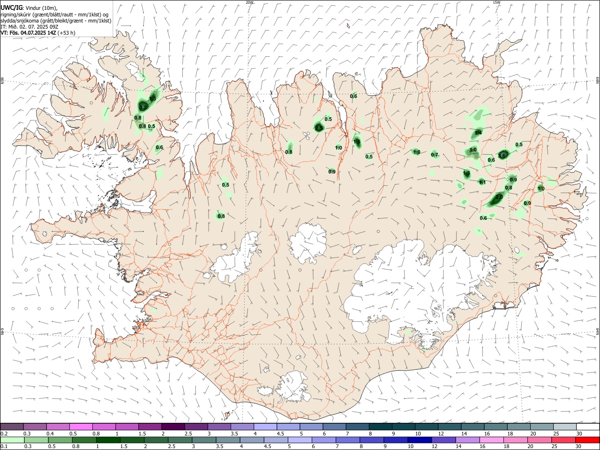Click the bright red swatch ending the bottom legend row
The width and height of the screenshot is (600, 450).
[588, 440]
